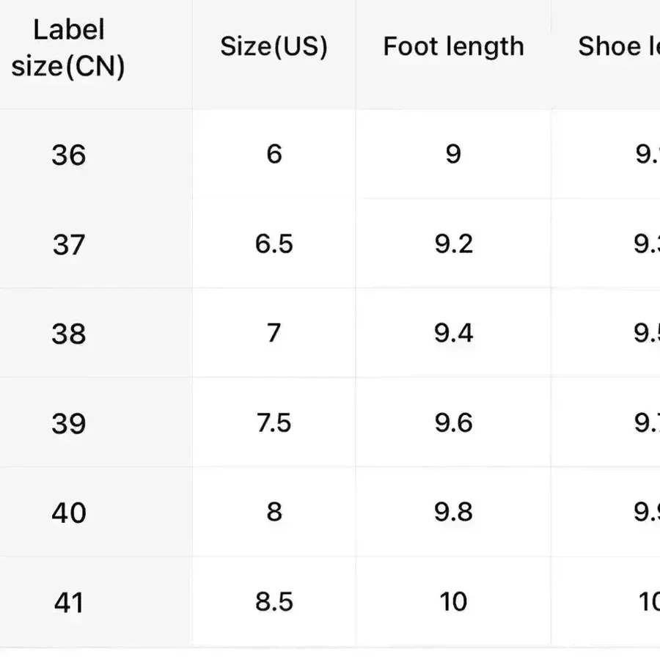
Task: Click the Size(US) column header
Action: click(x=274, y=46)
